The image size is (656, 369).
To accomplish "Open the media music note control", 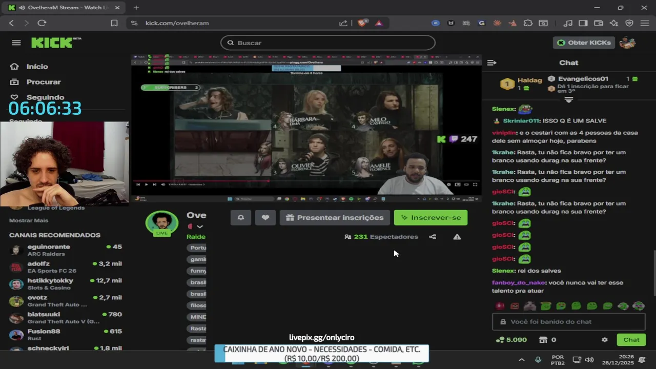I will 567,23.
